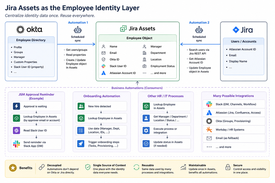The width and height of the screenshot is (275, 183).
Task: Click Atlassian Account ID in the Jira box
Action: pos(242,49)
